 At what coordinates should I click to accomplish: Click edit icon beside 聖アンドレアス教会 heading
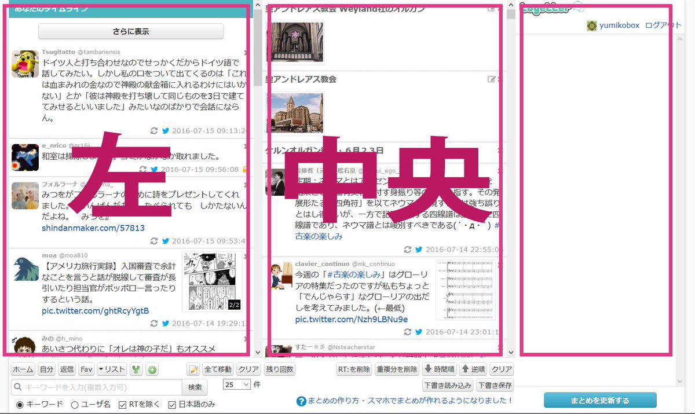pos(492,79)
